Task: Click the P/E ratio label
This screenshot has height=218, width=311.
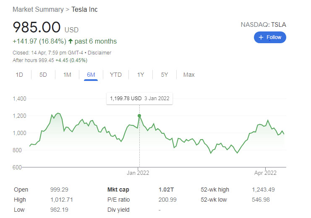Action: (118, 200)
